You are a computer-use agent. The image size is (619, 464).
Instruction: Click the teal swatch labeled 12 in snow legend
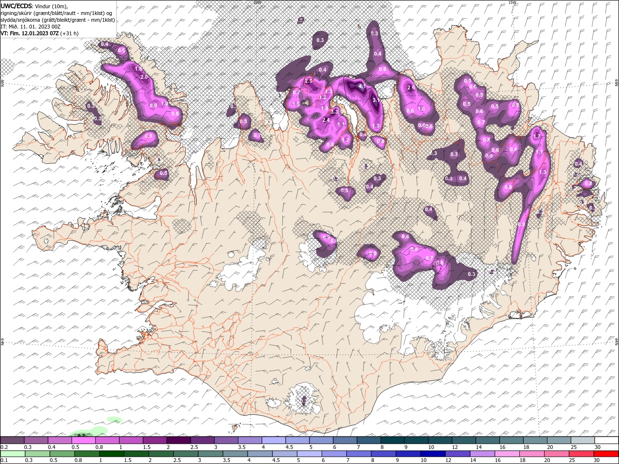point(464,440)
